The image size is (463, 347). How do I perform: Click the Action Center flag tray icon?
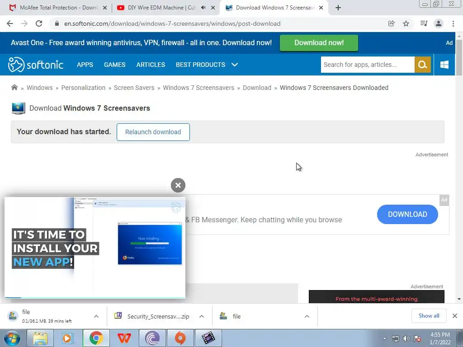click(x=417, y=338)
